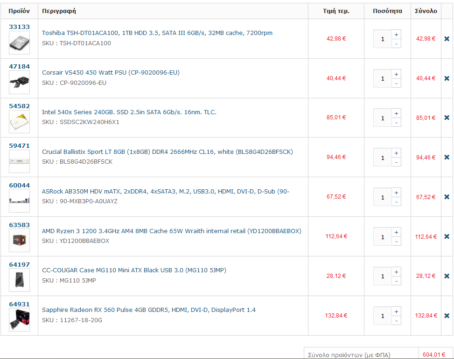Viewport: 454px width, 359px height.
Task: Click product code 64931
Action: point(20,304)
